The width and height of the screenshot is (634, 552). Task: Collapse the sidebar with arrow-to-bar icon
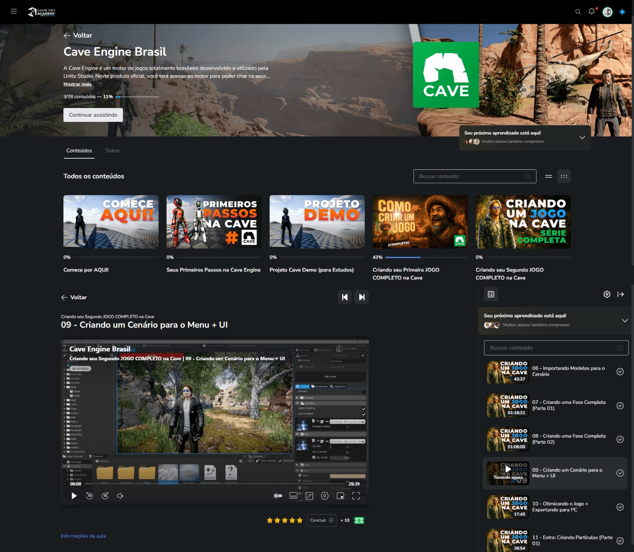tap(621, 294)
